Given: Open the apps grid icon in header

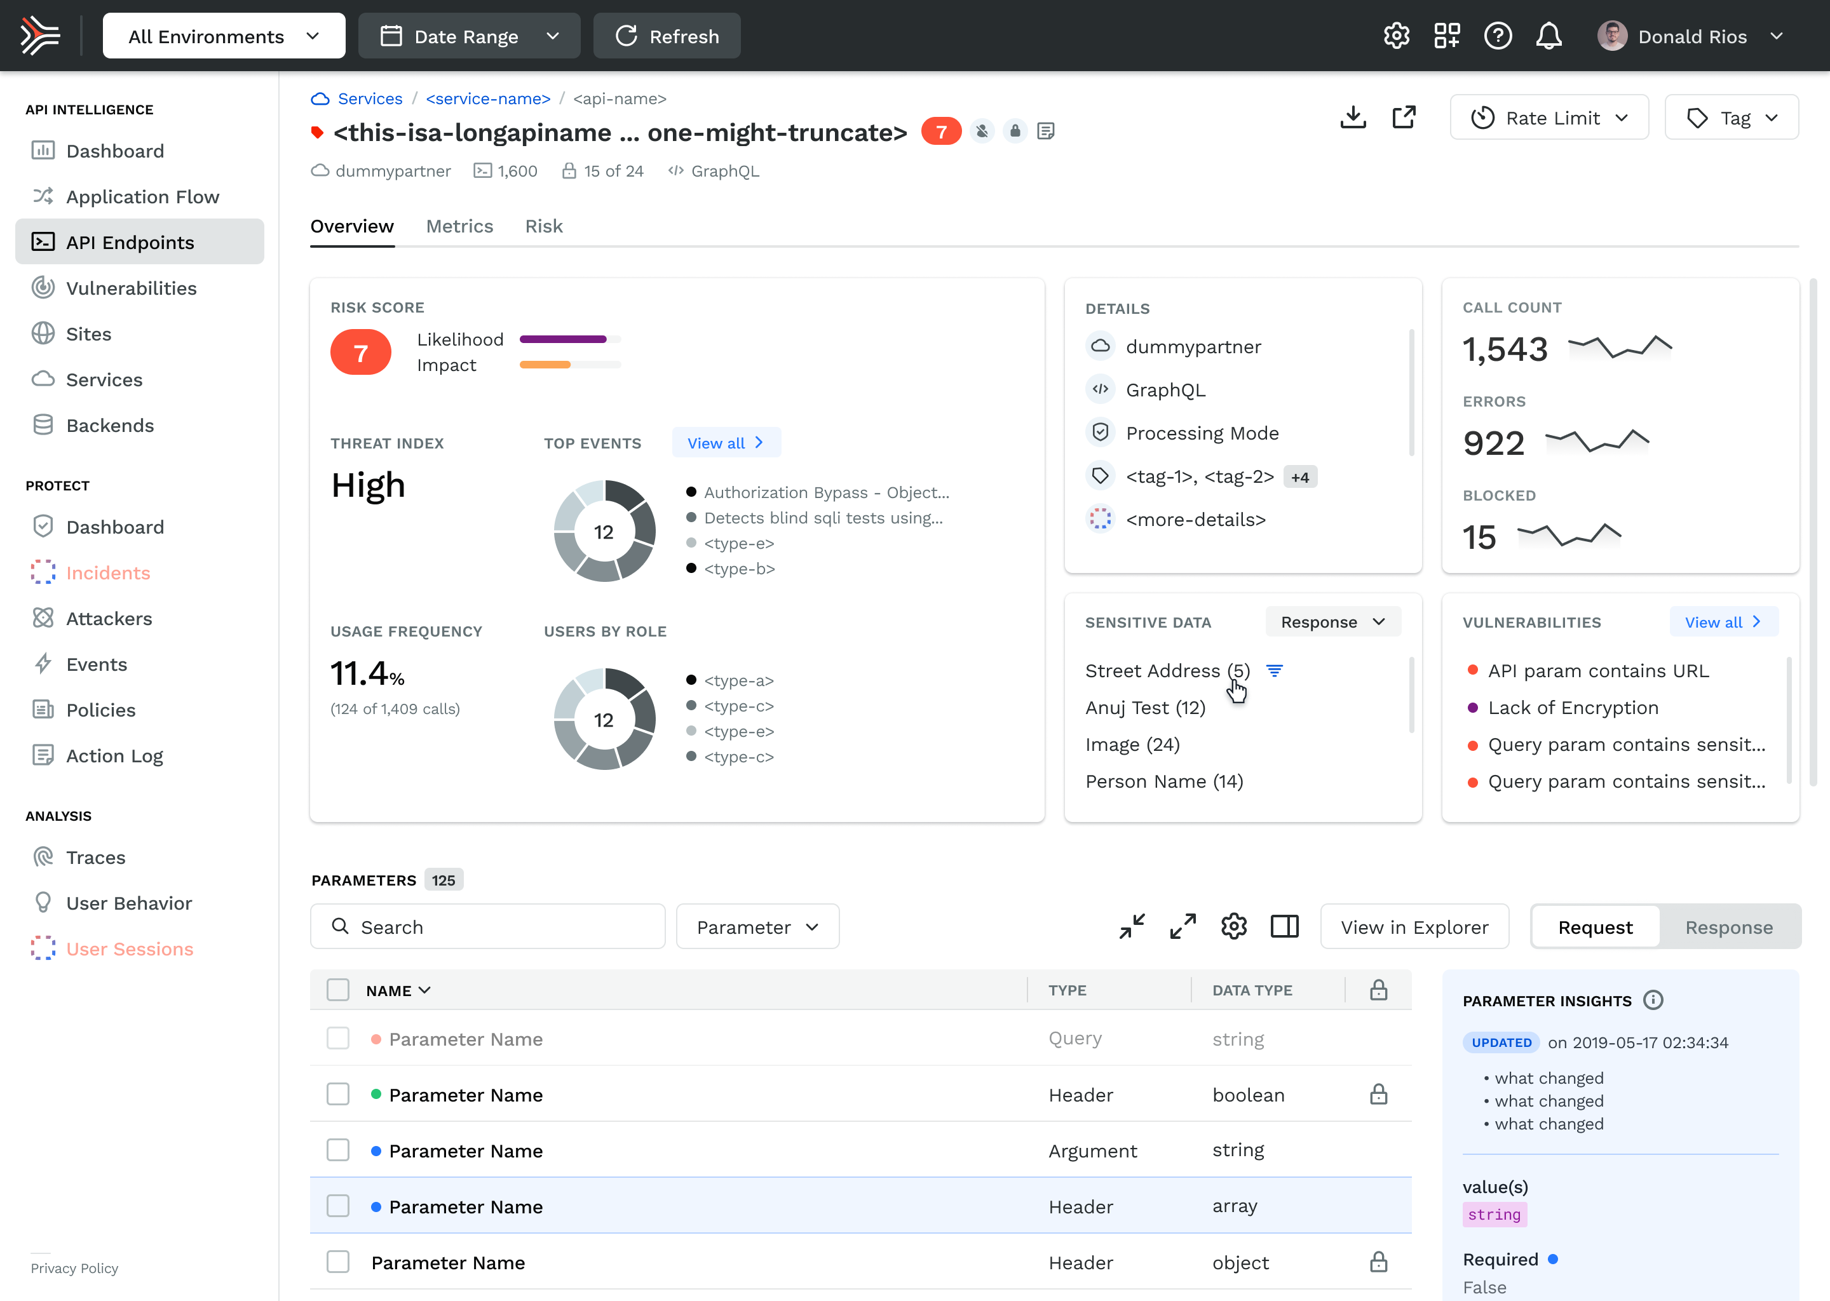Looking at the screenshot, I should 1447,36.
